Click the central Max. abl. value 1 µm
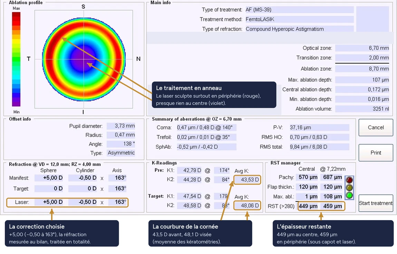This screenshot has width=397, height=254. coord(307,196)
